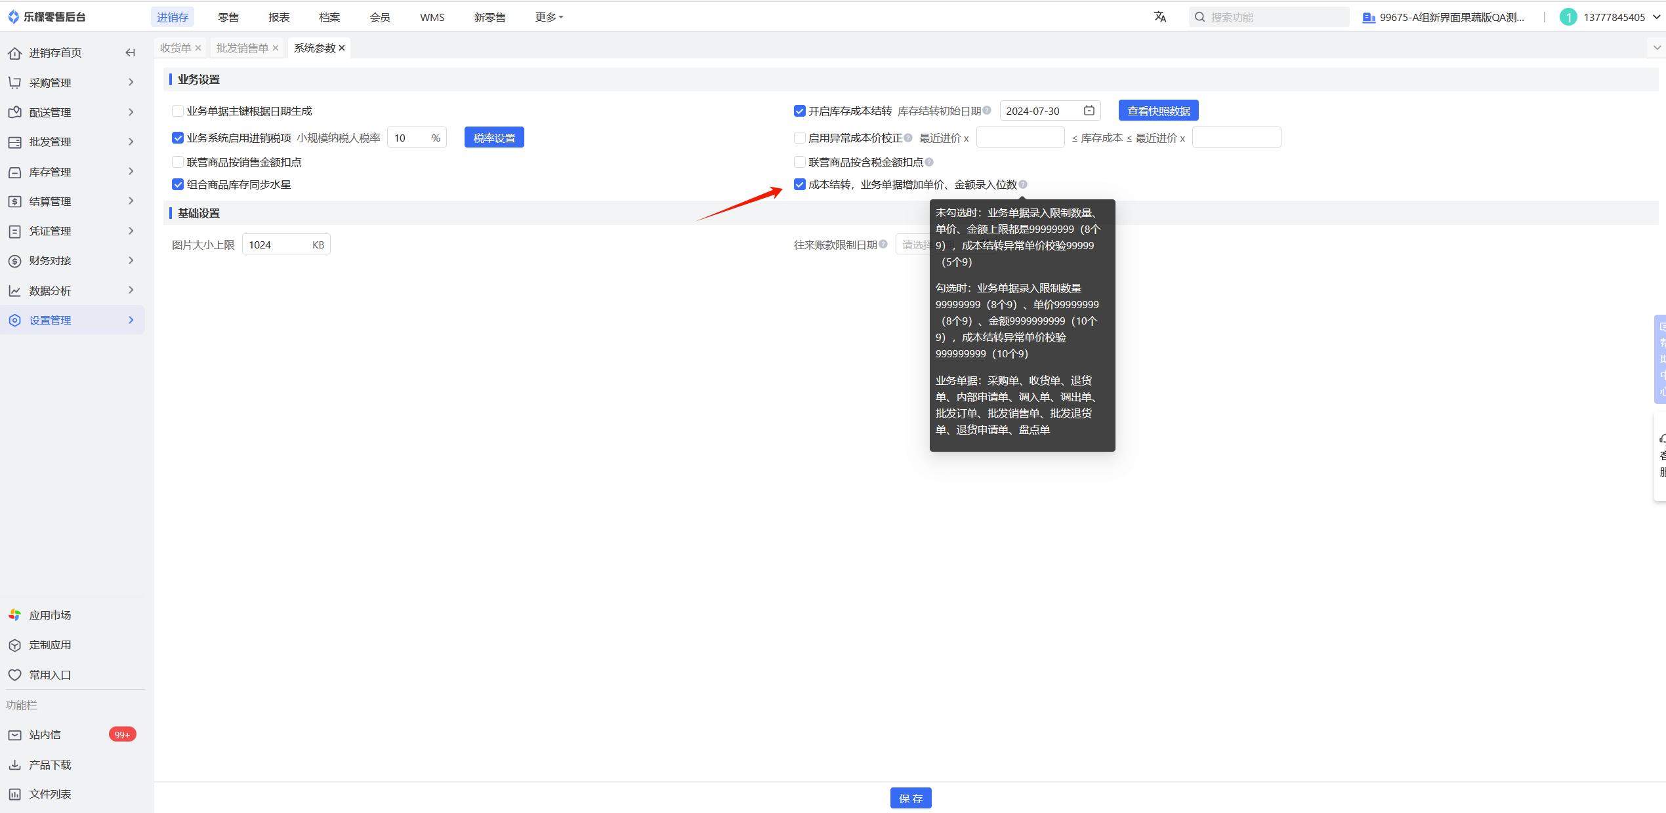Enable 启用异常成本价校正 checkbox

(x=799, y=138)
